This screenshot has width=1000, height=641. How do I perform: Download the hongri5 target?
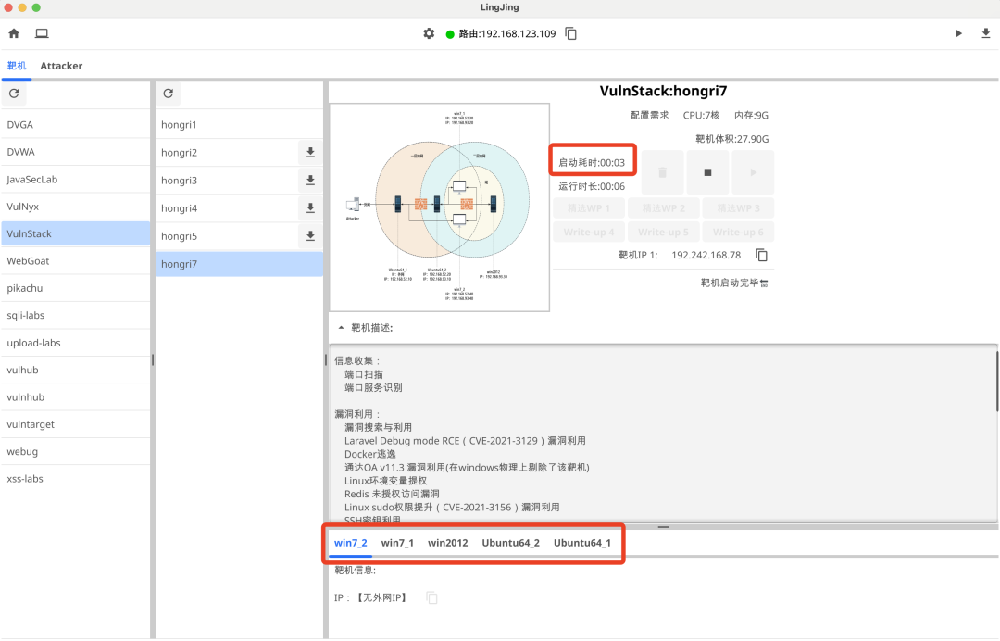click(310, 236)
